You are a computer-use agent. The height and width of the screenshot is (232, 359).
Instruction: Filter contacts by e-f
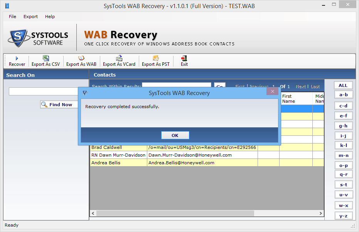click(344, 116)
